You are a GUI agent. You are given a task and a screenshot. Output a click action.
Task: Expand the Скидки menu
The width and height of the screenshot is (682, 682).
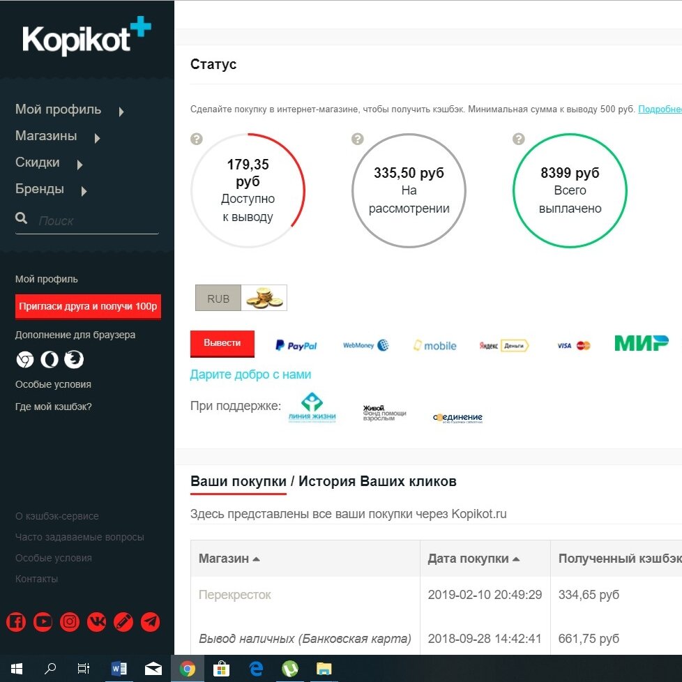(38, 162)
